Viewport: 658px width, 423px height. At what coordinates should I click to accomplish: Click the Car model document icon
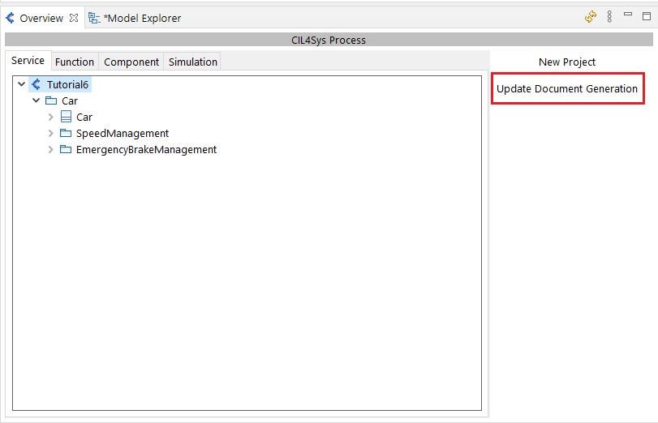pos(66,117)
